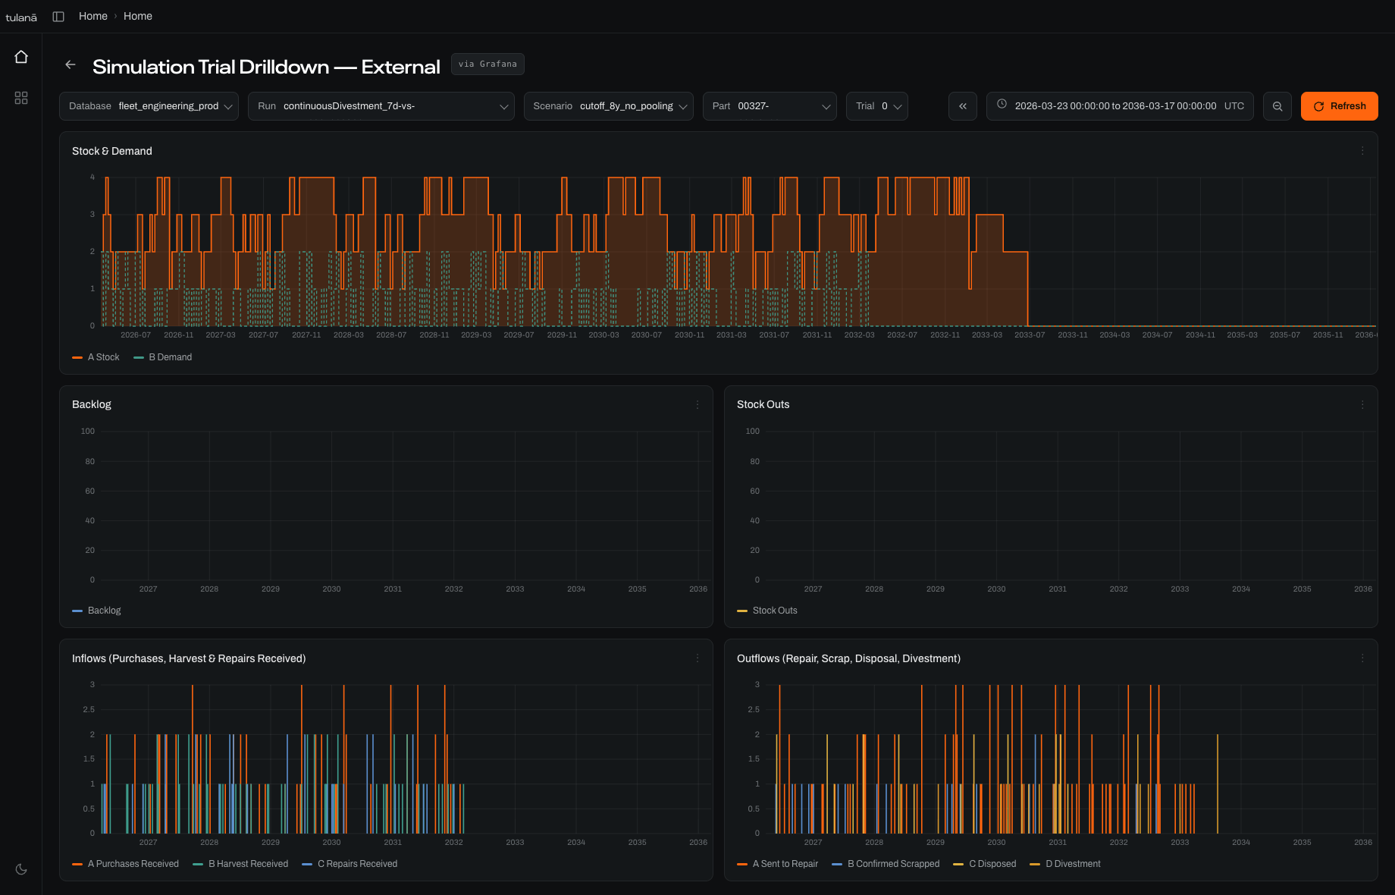1395x895 pixels.
Task: Toggle B Confirmed Scrapped legend
Action: click(886, 864)
